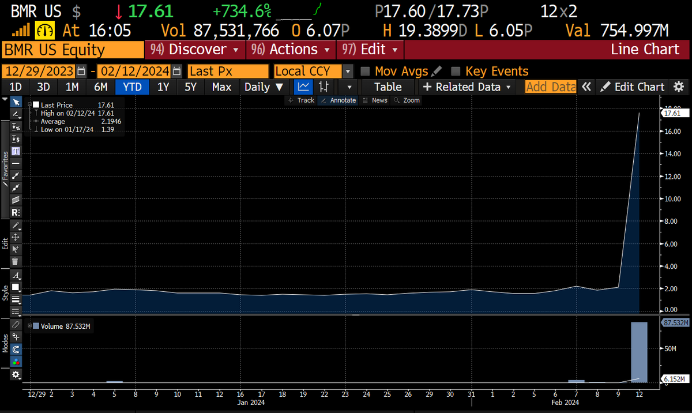The image size is (692, 413).
Task: Toggle the Annotate mode
Action: (338, 100)
